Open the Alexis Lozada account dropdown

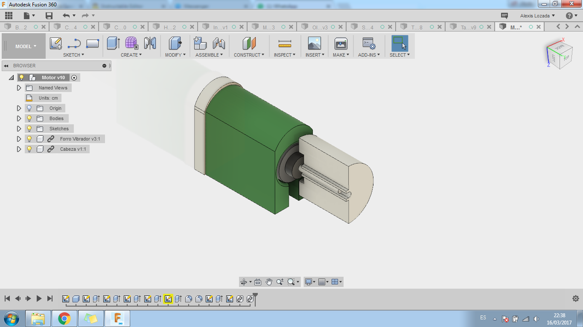click(538, 16)
